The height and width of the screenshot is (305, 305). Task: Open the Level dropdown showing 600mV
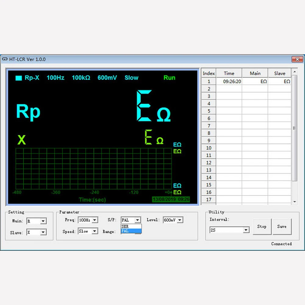(180, 220)
